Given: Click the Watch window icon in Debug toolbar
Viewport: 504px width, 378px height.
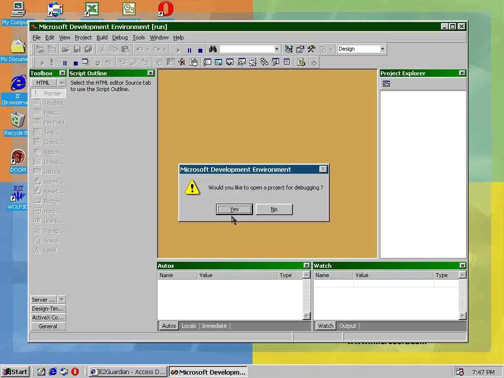Looking at the screenshot, I should click(241, 62).
